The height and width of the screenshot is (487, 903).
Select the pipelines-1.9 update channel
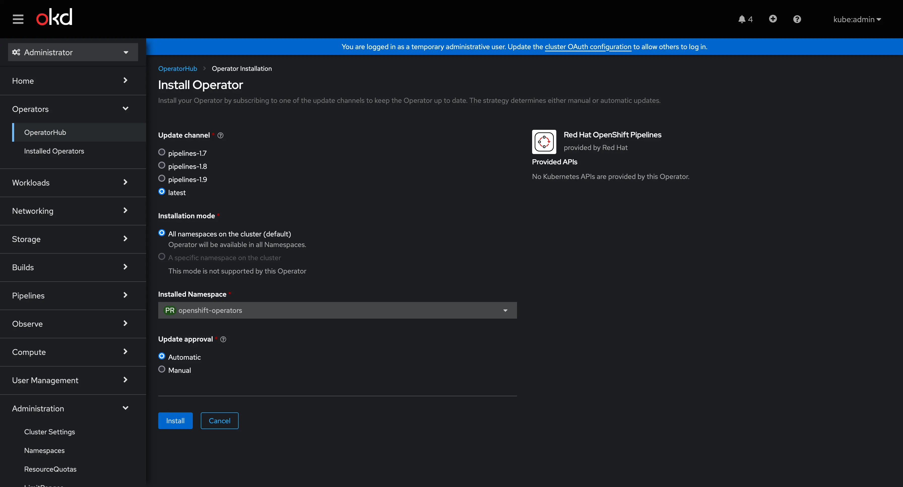[x=162, y=178]
